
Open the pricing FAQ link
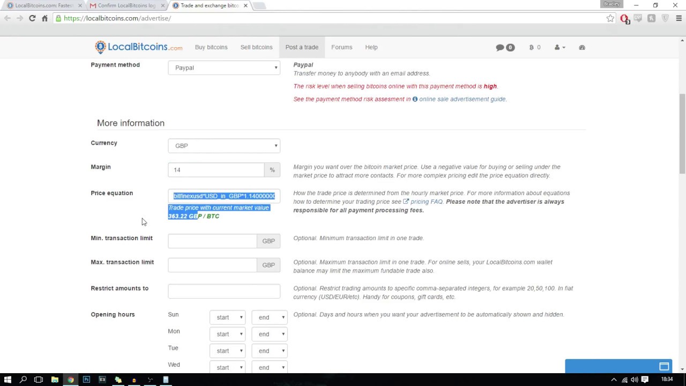click(426, 202)
